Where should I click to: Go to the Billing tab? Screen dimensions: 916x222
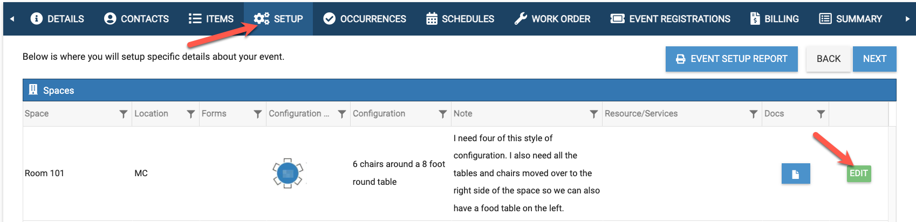pos(774,19)
